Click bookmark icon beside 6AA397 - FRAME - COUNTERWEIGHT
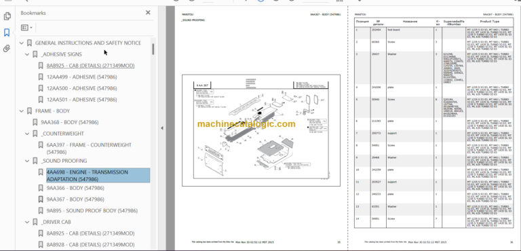 tap(41, 145)
